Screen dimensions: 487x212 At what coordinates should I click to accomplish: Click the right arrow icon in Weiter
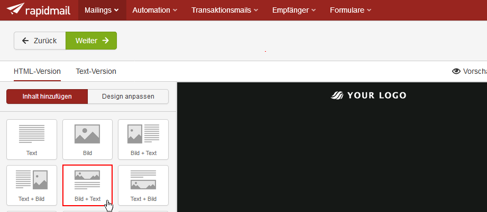coord(106,41)
